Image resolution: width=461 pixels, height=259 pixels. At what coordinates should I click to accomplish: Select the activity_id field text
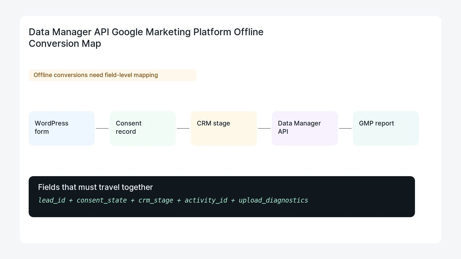click(206, 200)
